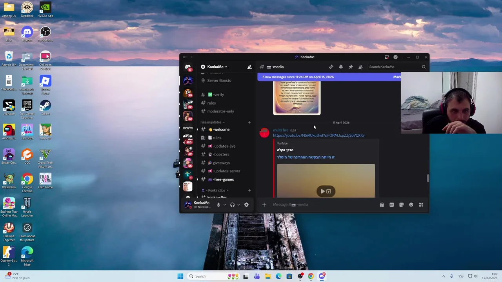Viewport: 502px width, 282px height.
Task: Open the Hebrew YouTube video title link
Action: (x=306, y=157)
